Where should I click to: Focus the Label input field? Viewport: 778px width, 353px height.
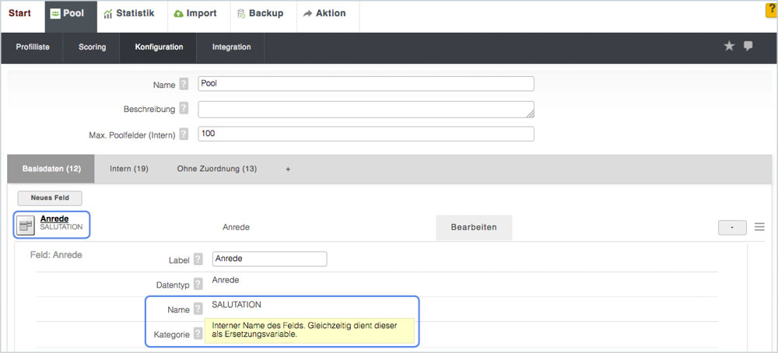click(x=269, y=259)
